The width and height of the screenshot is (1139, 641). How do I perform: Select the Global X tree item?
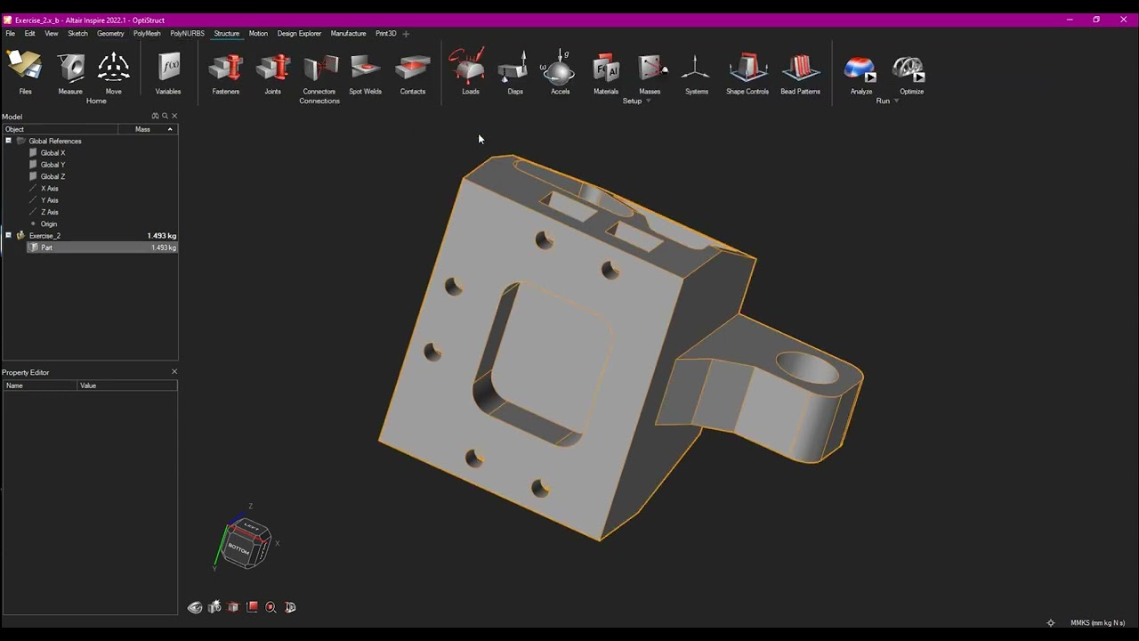point(53,153)
